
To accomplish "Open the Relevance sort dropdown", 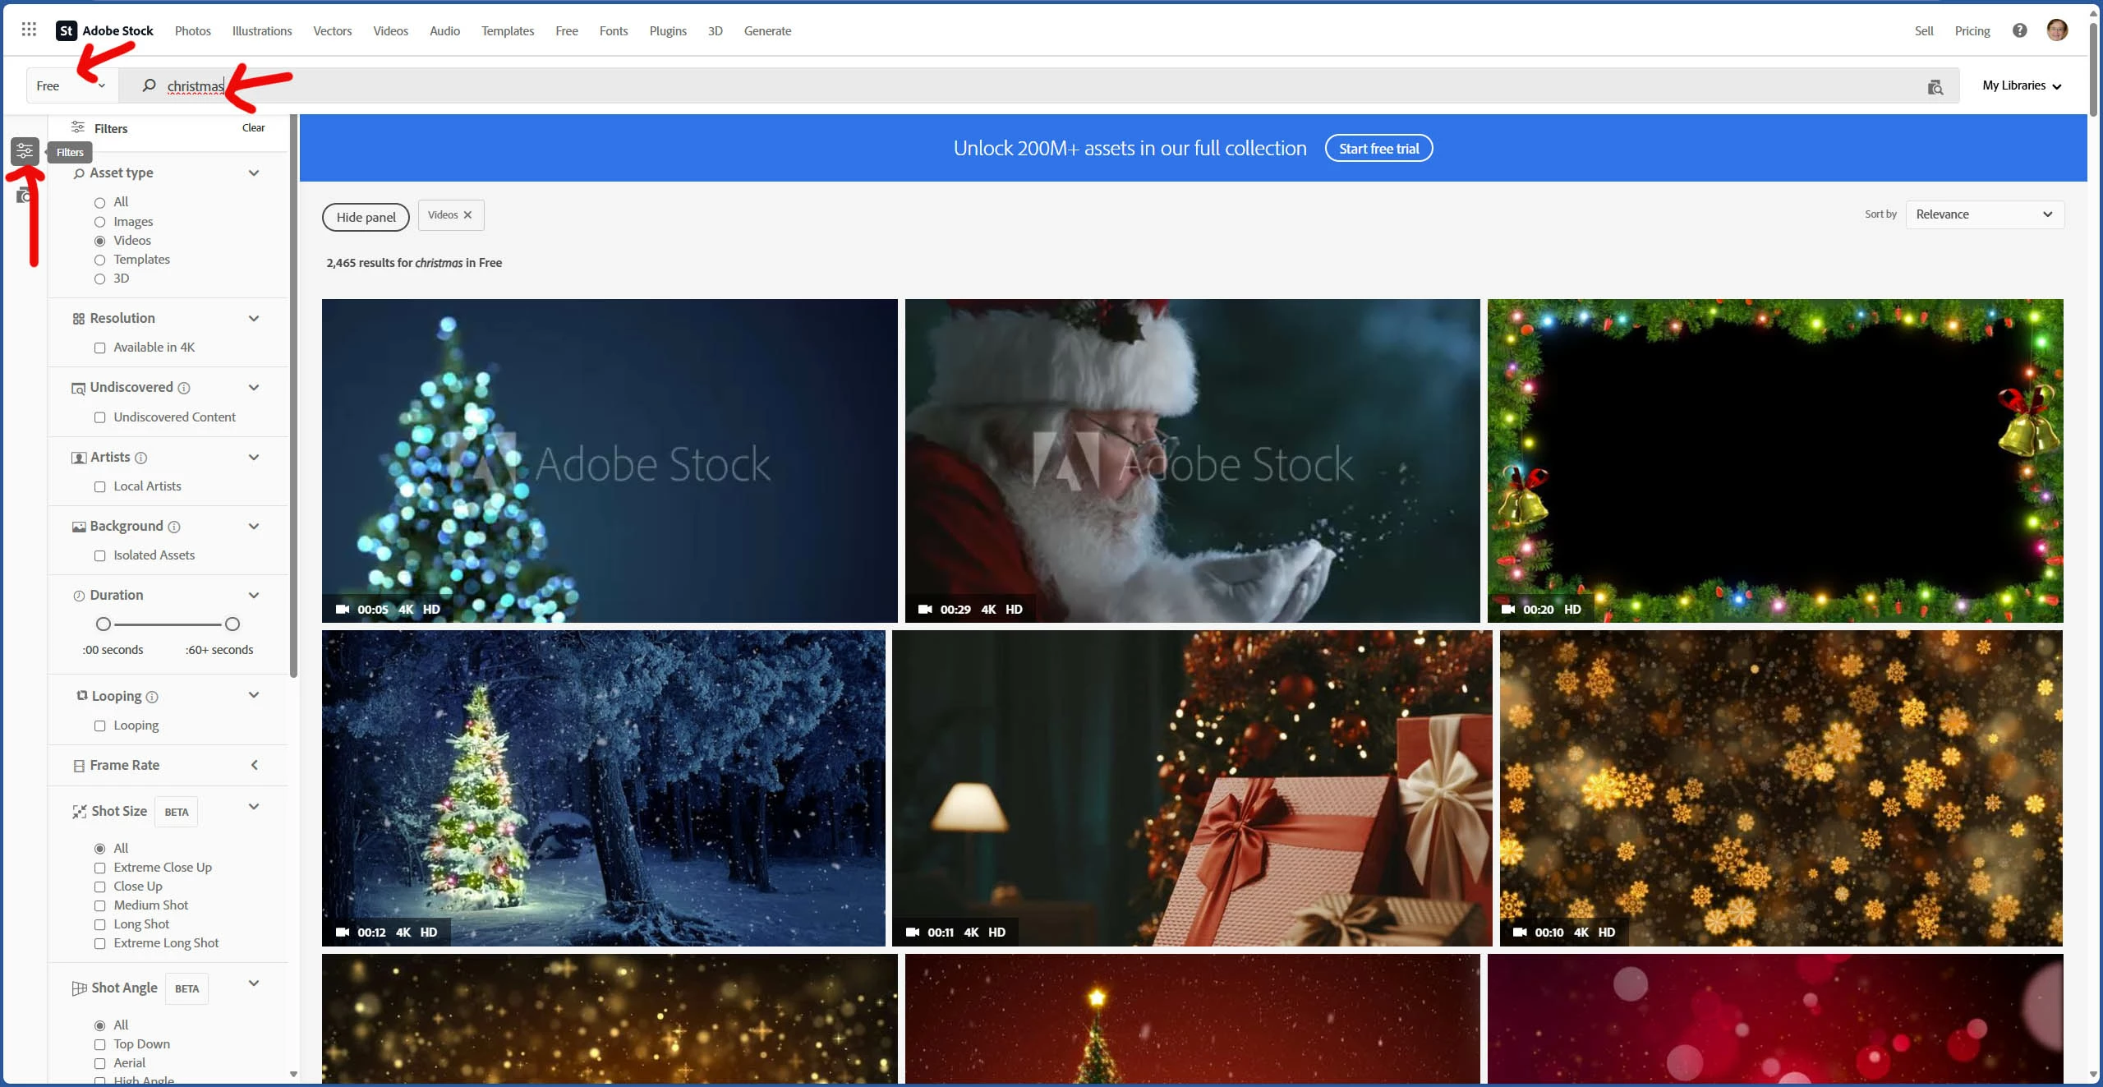I will click(1984, 214).
